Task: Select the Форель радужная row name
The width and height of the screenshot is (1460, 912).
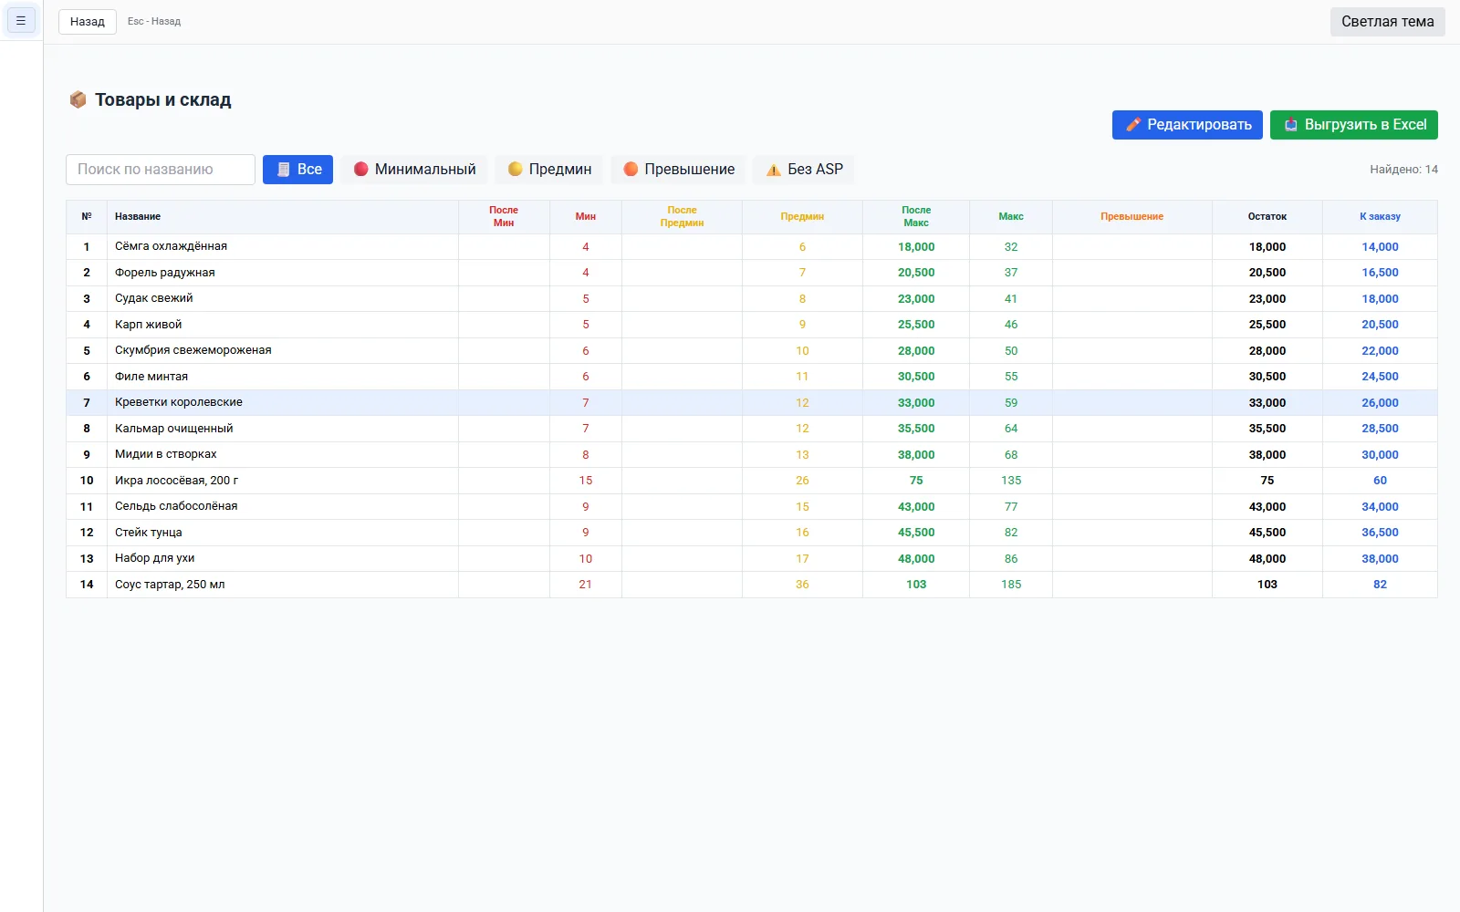Action: (165, 273)
